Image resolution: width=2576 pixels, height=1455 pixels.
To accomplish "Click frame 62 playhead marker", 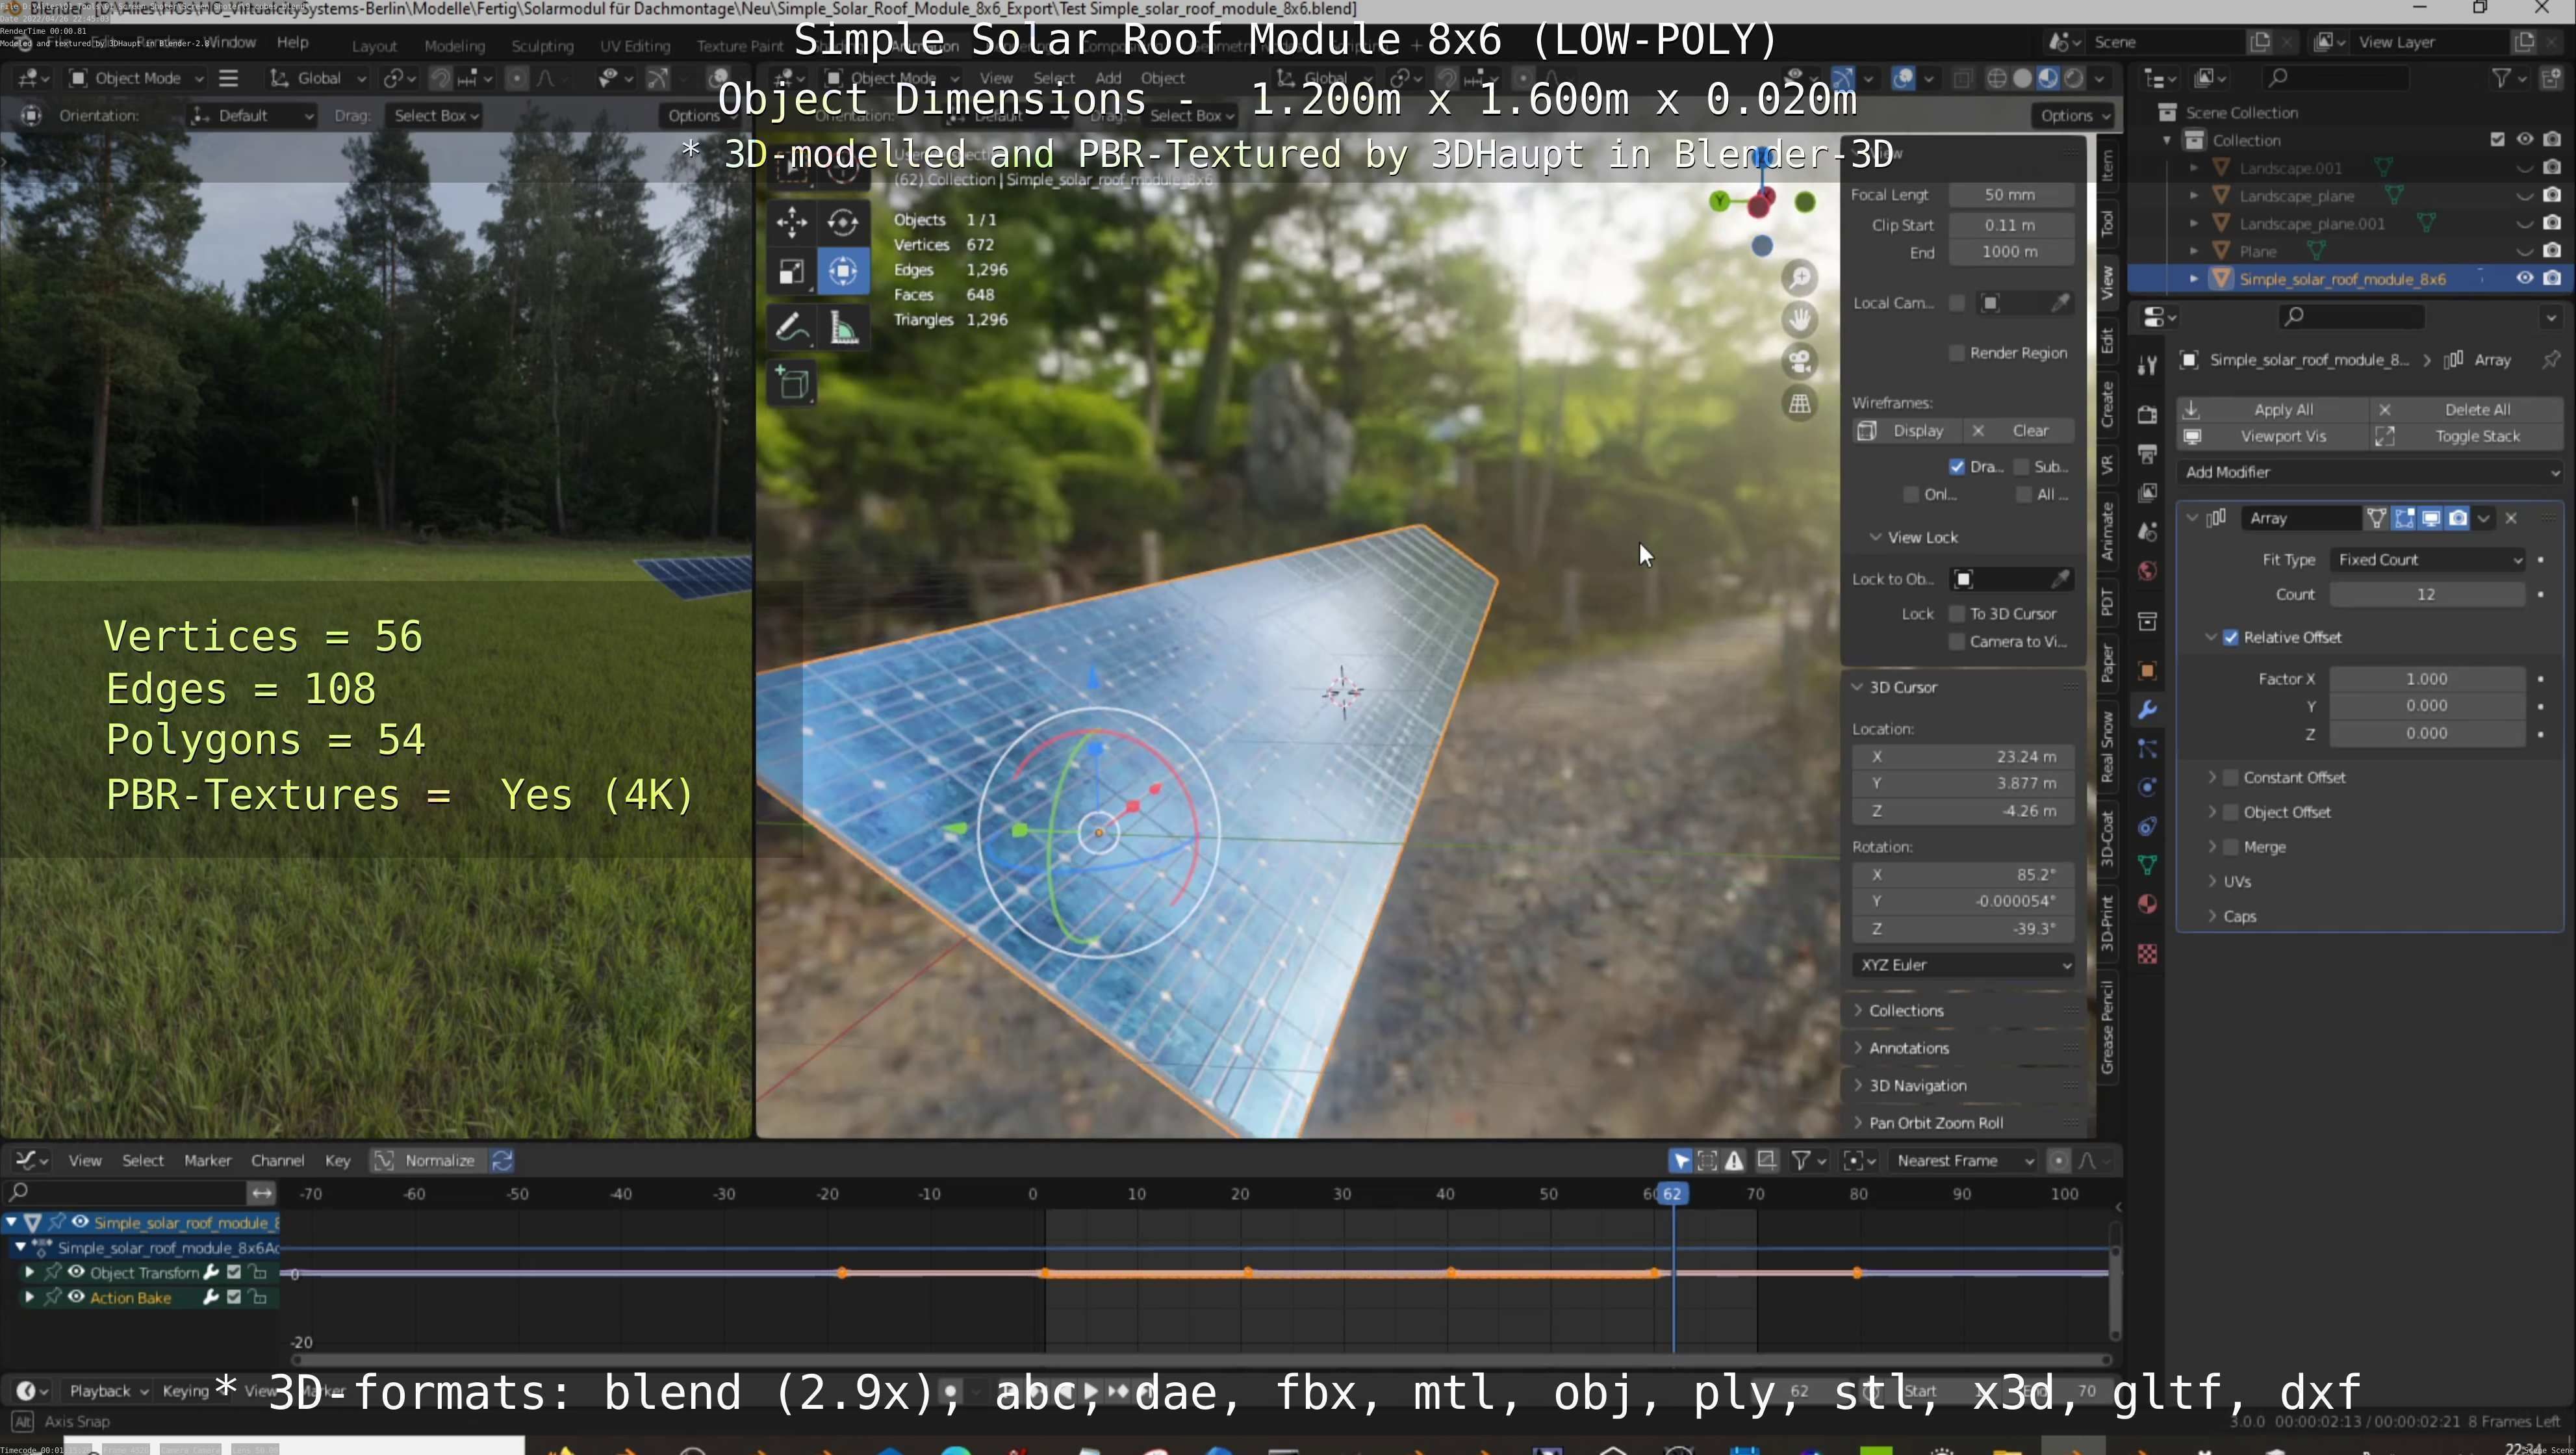I will tap(1672, 1194).
